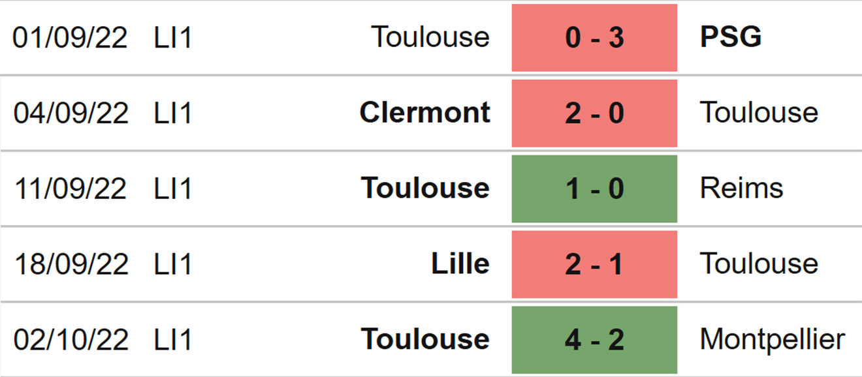This screenshot has width=862, height=377.
Task: Click Toulouse in the Reims match row
Action: coord(425,188)
